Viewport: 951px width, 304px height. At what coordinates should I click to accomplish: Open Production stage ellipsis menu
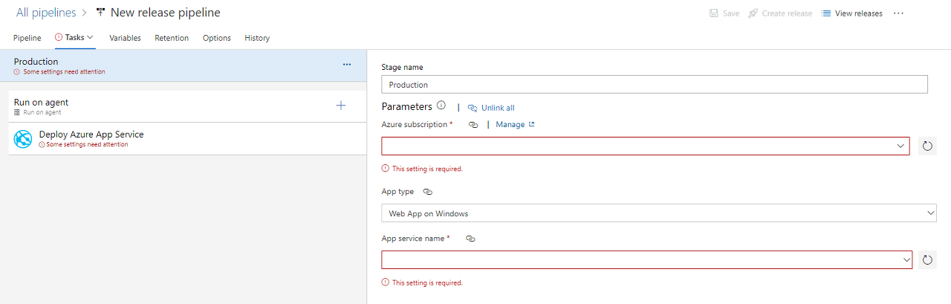pyautogui.click(x=347, y=65)
